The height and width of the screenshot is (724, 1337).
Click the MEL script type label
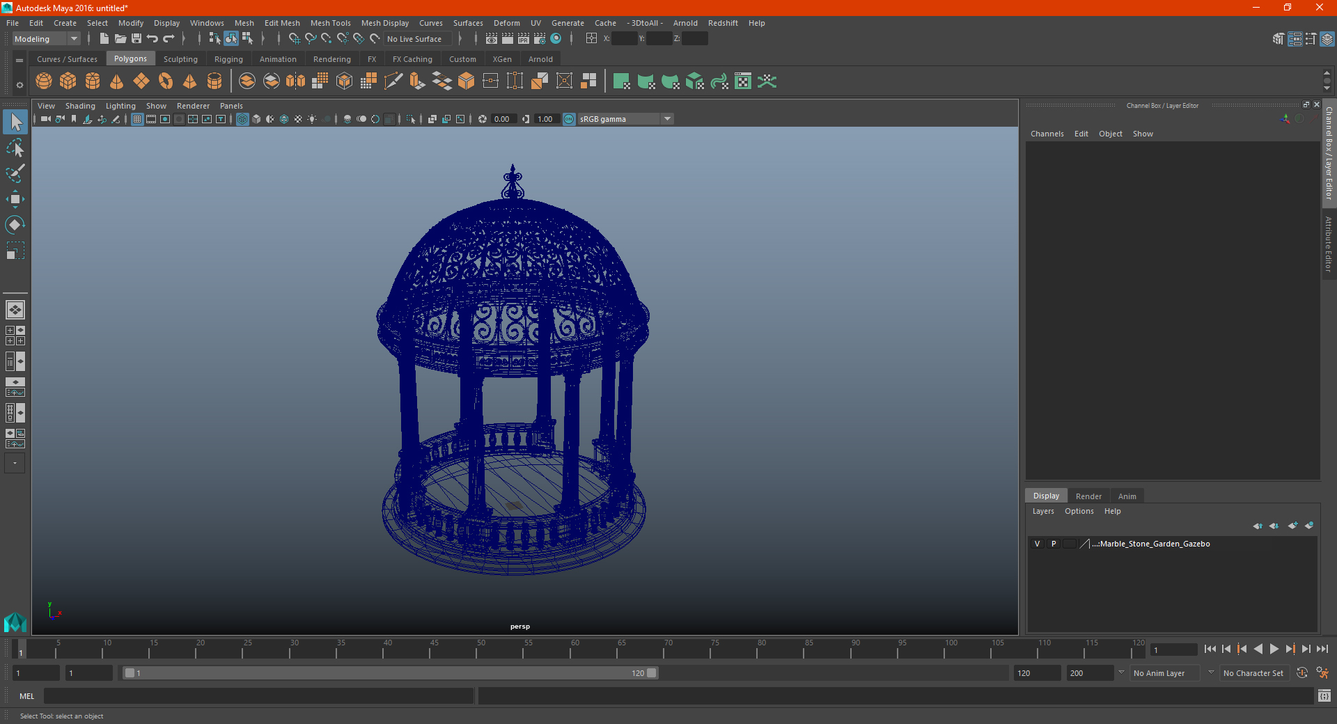[x=26, y=696]
